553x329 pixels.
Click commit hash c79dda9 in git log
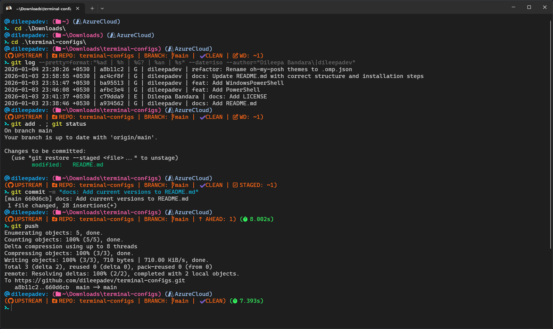pos(112,97)
